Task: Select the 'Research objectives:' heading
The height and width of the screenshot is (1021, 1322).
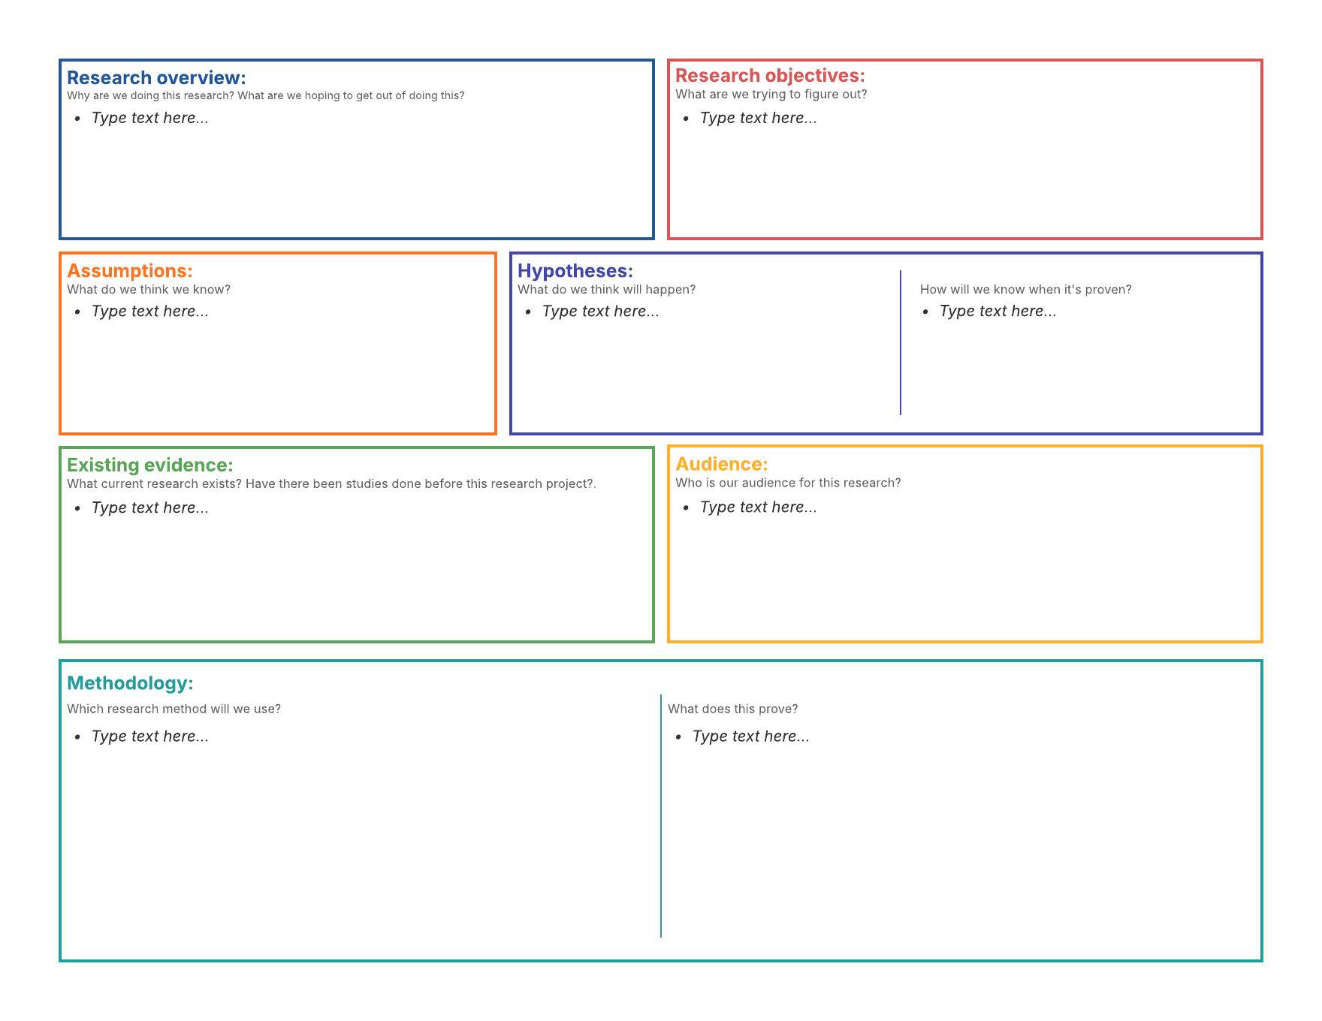Action: tap(770, 76)
